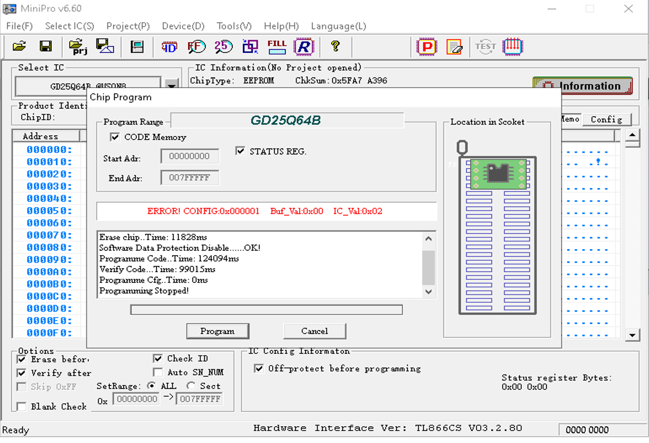This screenshot has width=649, height=443.
Task: Click the FILL buffer toolbar icon
Action: [x=277, y=47]
